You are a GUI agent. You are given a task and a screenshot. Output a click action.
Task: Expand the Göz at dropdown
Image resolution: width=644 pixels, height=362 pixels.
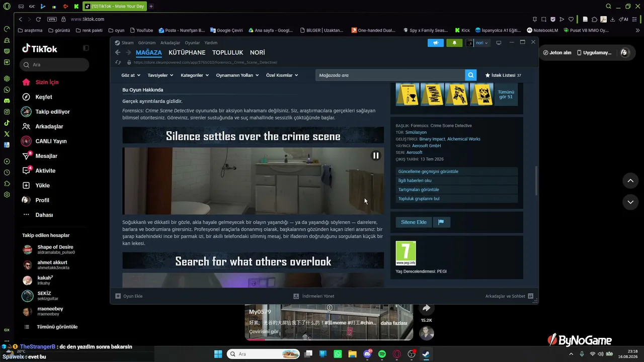(131, 75)
